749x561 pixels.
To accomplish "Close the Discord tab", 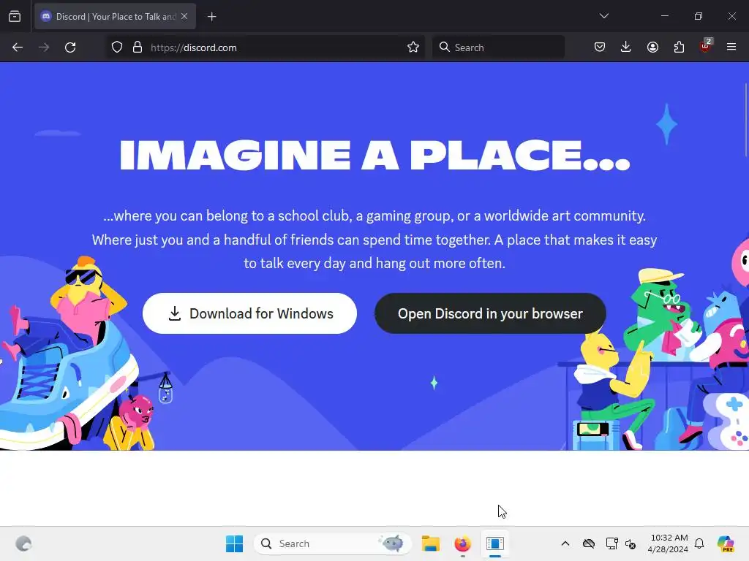I will click(184, 16).
